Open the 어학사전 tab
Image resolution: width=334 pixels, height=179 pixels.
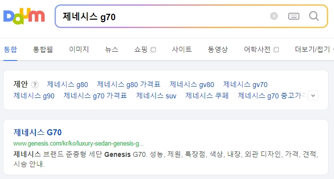pyautogui.click(x=261, y=49)
